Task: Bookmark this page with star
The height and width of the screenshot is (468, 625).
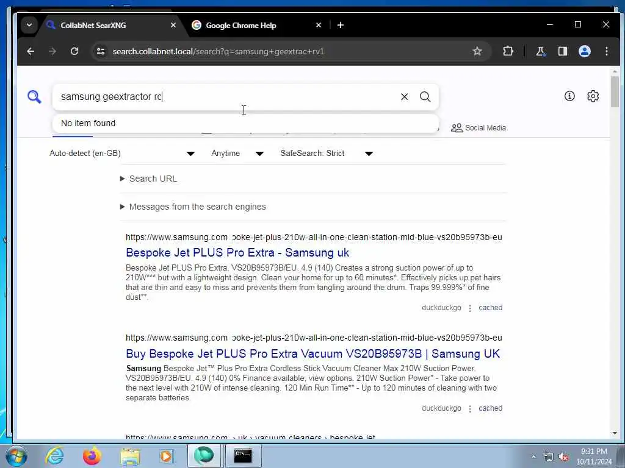Action: [x=477, y=51]
